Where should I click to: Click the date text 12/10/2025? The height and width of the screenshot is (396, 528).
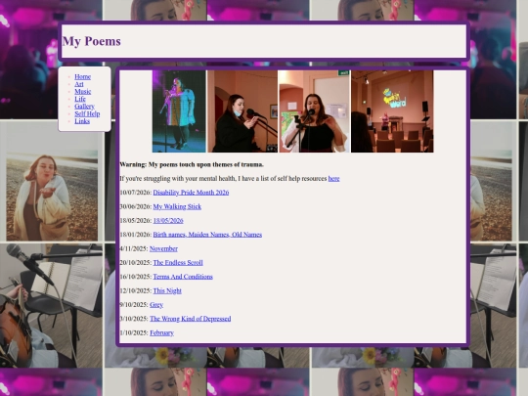tap(135, 291)
